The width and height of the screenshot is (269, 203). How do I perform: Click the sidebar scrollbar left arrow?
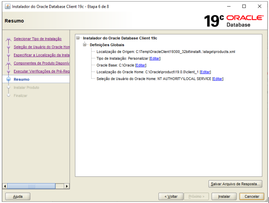[5, 186]
